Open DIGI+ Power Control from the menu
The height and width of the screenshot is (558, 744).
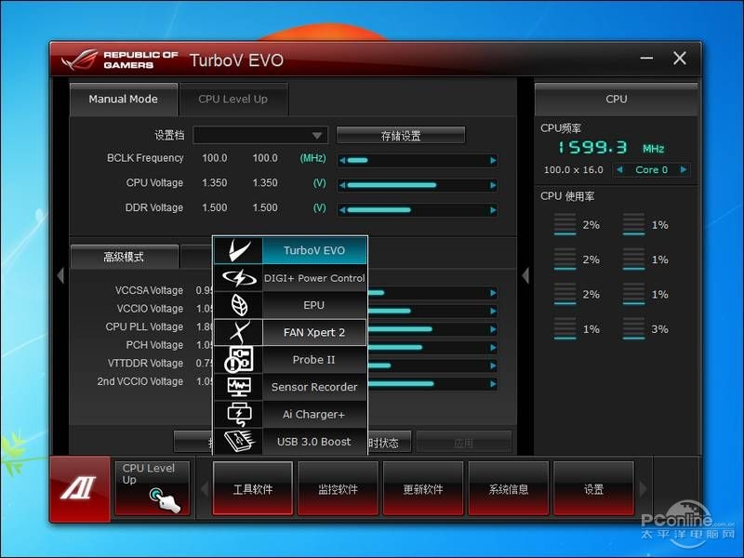click(x=314, y=277)
